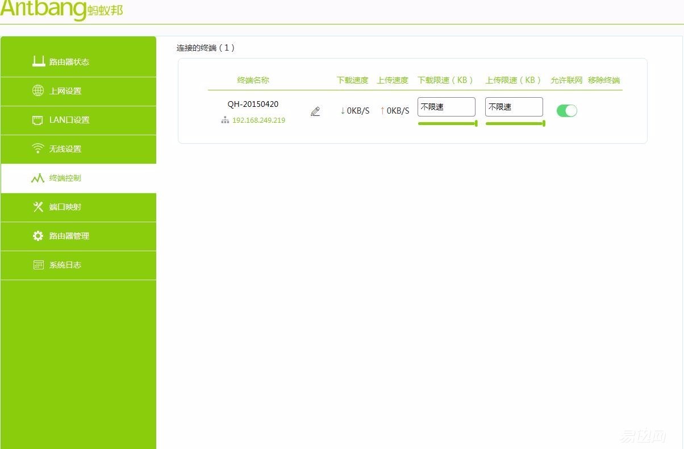Click the download speed 0KB/S value
This screenshot has width=684, height=449.
coord(354,111)
